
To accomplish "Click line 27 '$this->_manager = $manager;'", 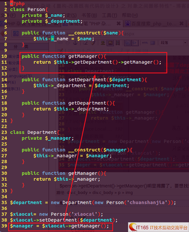I will click(x=73, y=156).
